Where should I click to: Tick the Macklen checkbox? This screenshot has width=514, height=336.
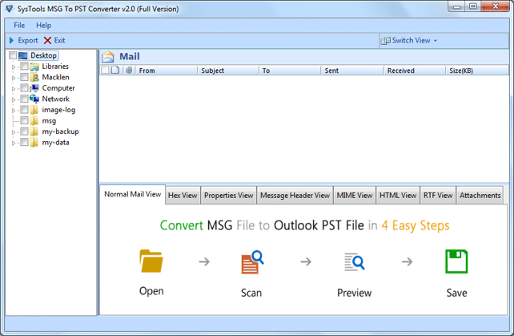[x=24, y=77]
